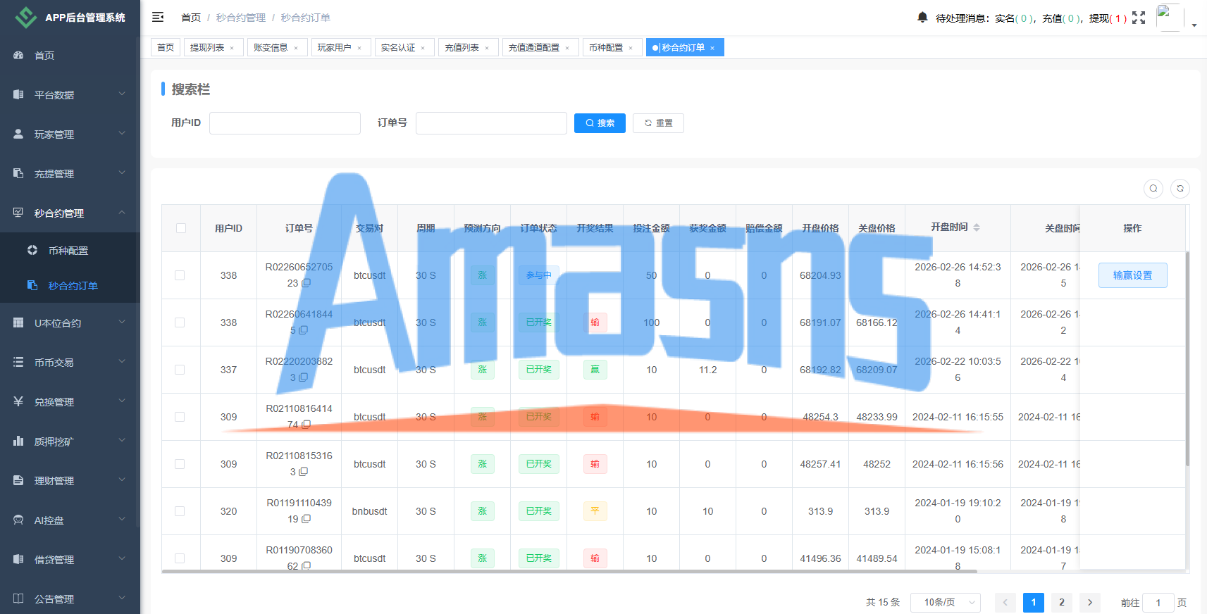Copy order number R0211081641474
This screenshot has height=614, width=1207.
tap(307, 425)
